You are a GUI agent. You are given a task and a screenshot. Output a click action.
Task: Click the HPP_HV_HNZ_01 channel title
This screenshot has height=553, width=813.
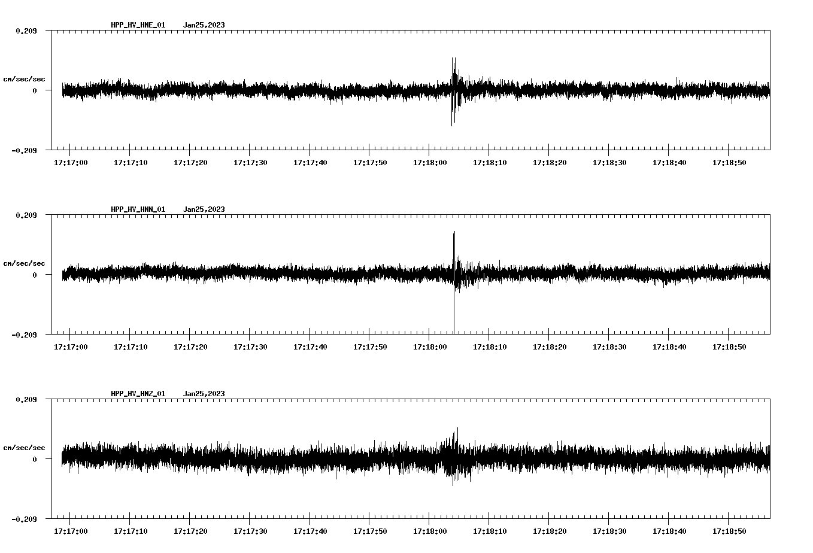[138, 394]
